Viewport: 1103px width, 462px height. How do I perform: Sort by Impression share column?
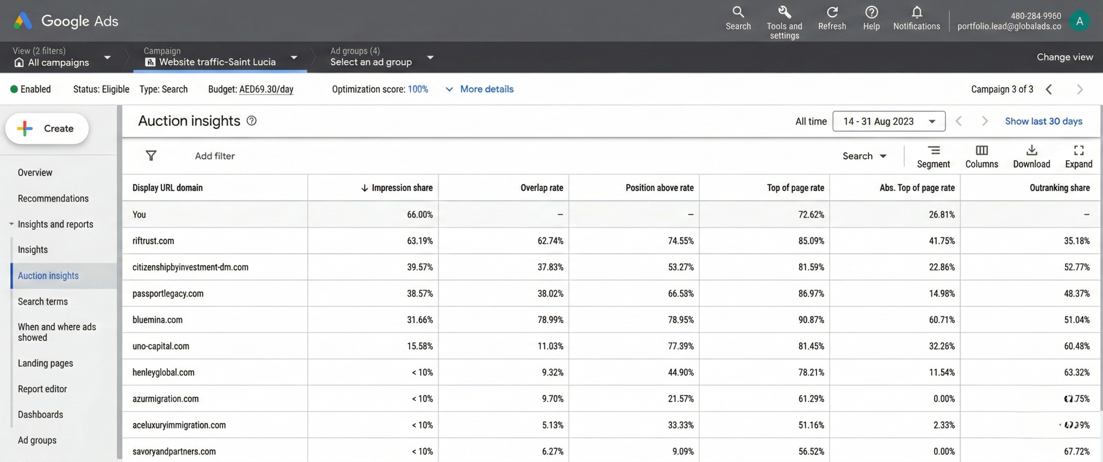(x=397, y=188)
